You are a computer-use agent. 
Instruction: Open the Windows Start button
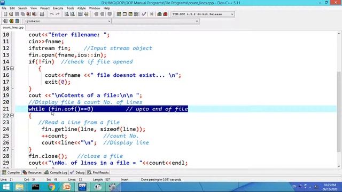[6, 187]
